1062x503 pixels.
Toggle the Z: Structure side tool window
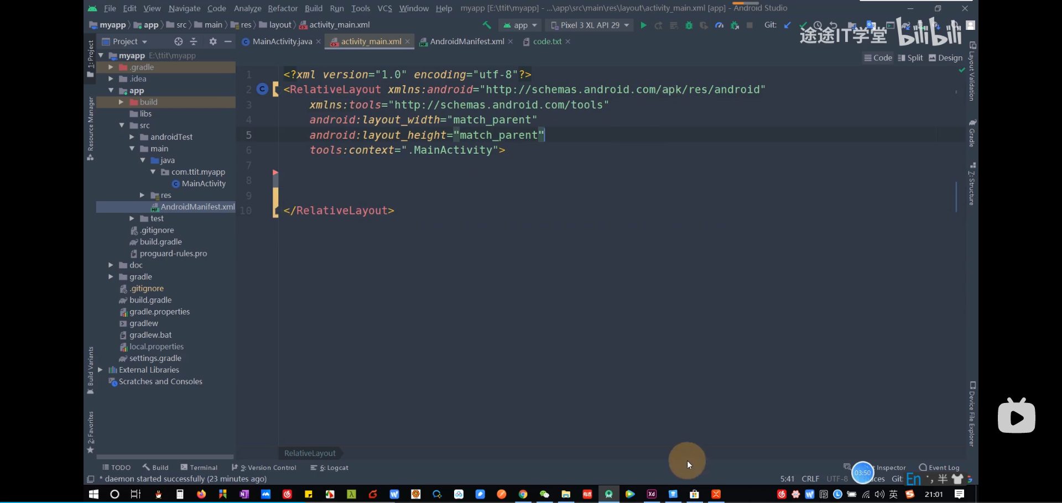tap(972, 184)
